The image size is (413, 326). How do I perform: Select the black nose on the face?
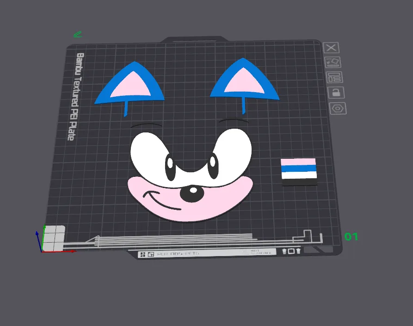[192, 194]
